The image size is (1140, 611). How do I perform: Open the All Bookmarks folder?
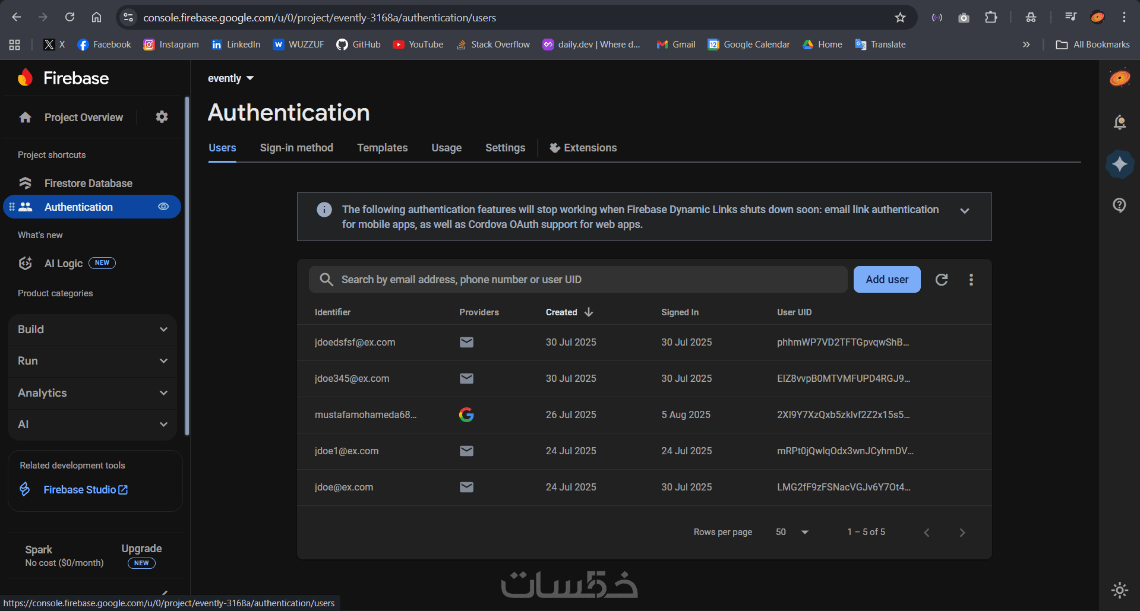(1092, 45)
